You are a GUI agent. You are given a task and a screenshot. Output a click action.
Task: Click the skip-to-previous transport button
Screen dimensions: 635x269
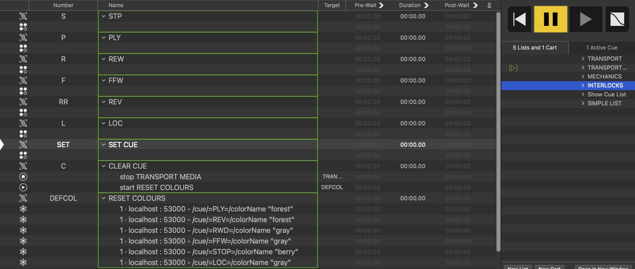519,19
